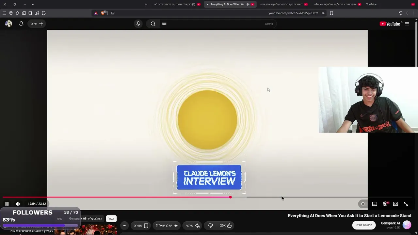Share the video using the שיתוף button
The image size is (418, 235).
click(193, 226)
